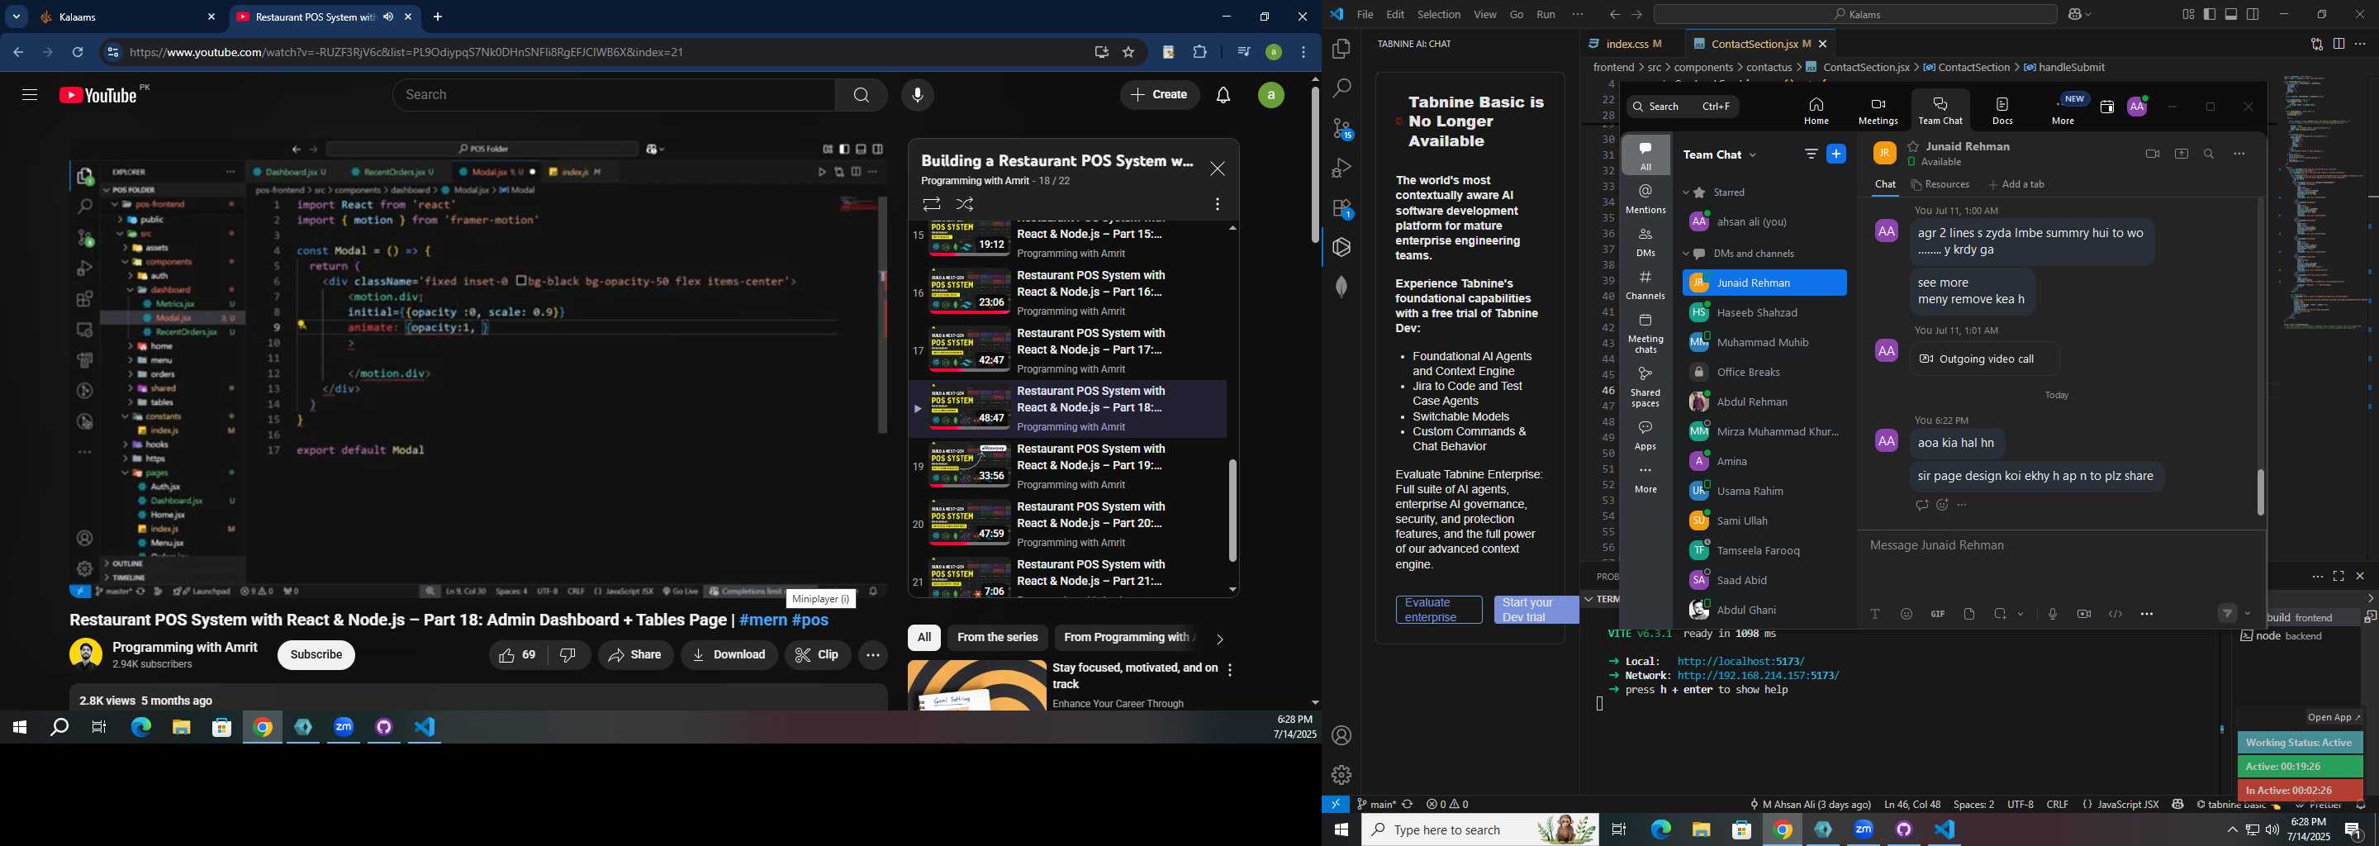
Task: Open the localhost:5173 link in terminal
Action: [1740, 661]
